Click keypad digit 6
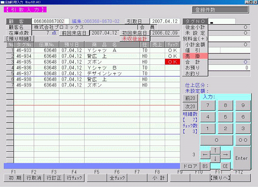 [x=243, y=117]
